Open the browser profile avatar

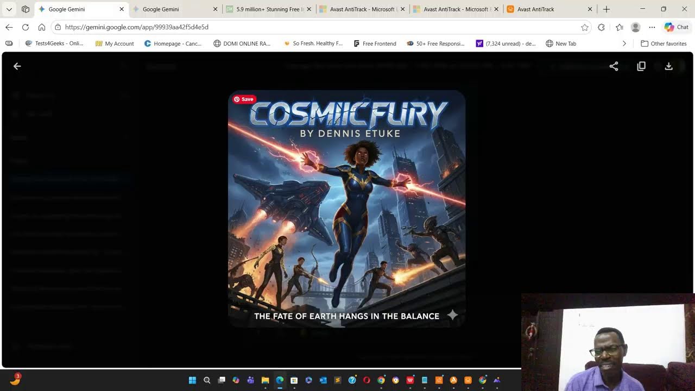coord(636,27)
